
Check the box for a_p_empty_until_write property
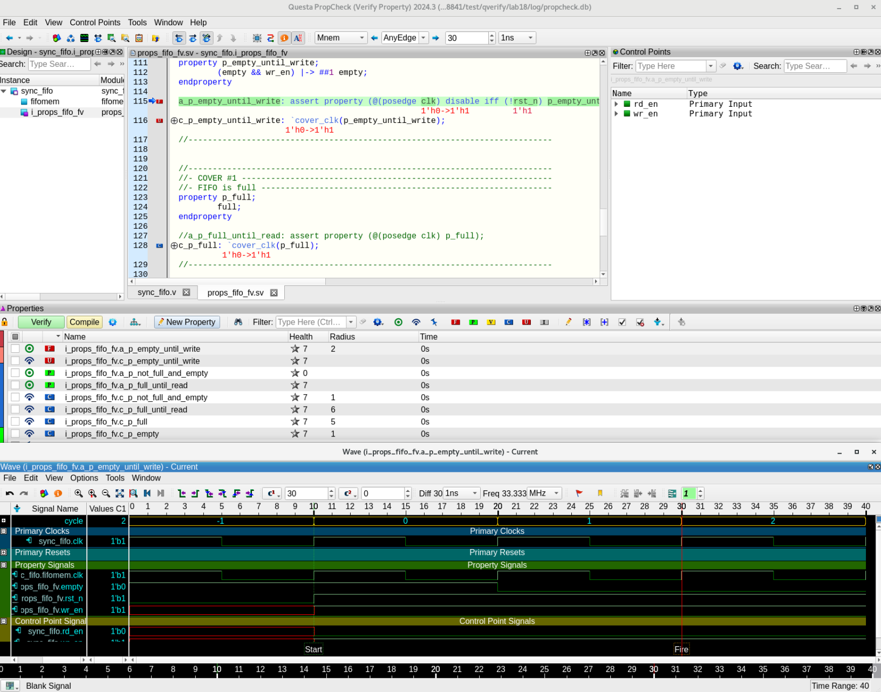[15, 349]
